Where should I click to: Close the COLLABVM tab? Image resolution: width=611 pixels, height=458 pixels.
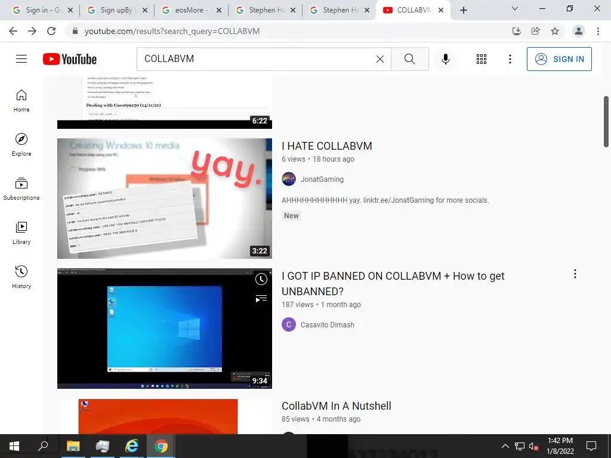(x=441, y=10)
